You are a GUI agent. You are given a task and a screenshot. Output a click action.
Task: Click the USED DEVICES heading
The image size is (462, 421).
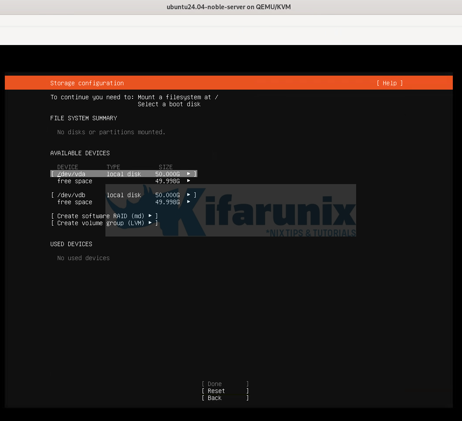[71, 244]
